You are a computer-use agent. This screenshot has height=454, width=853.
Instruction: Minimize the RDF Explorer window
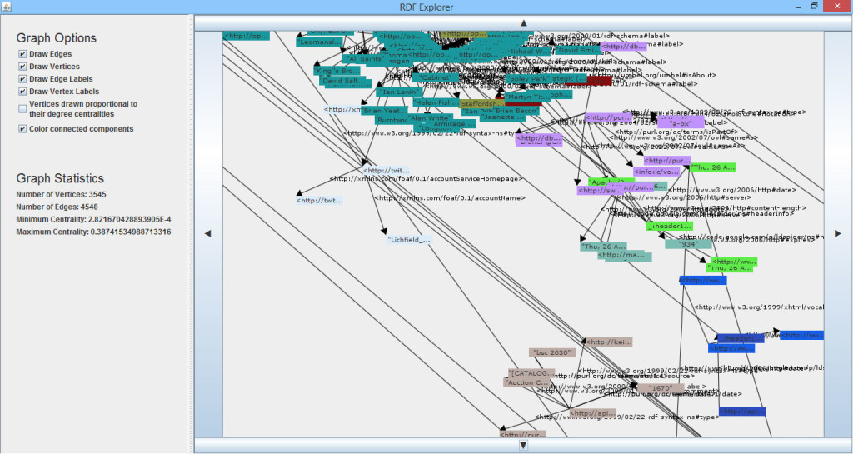tap(790, 7)
